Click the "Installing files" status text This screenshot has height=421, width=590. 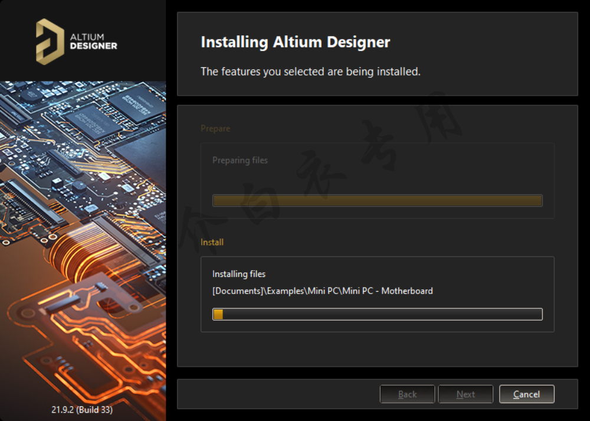pos(239,274)
